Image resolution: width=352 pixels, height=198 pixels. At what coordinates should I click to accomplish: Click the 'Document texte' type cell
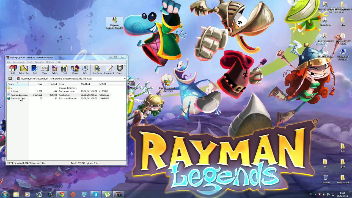pyautogui.click(x=67, y=91)
